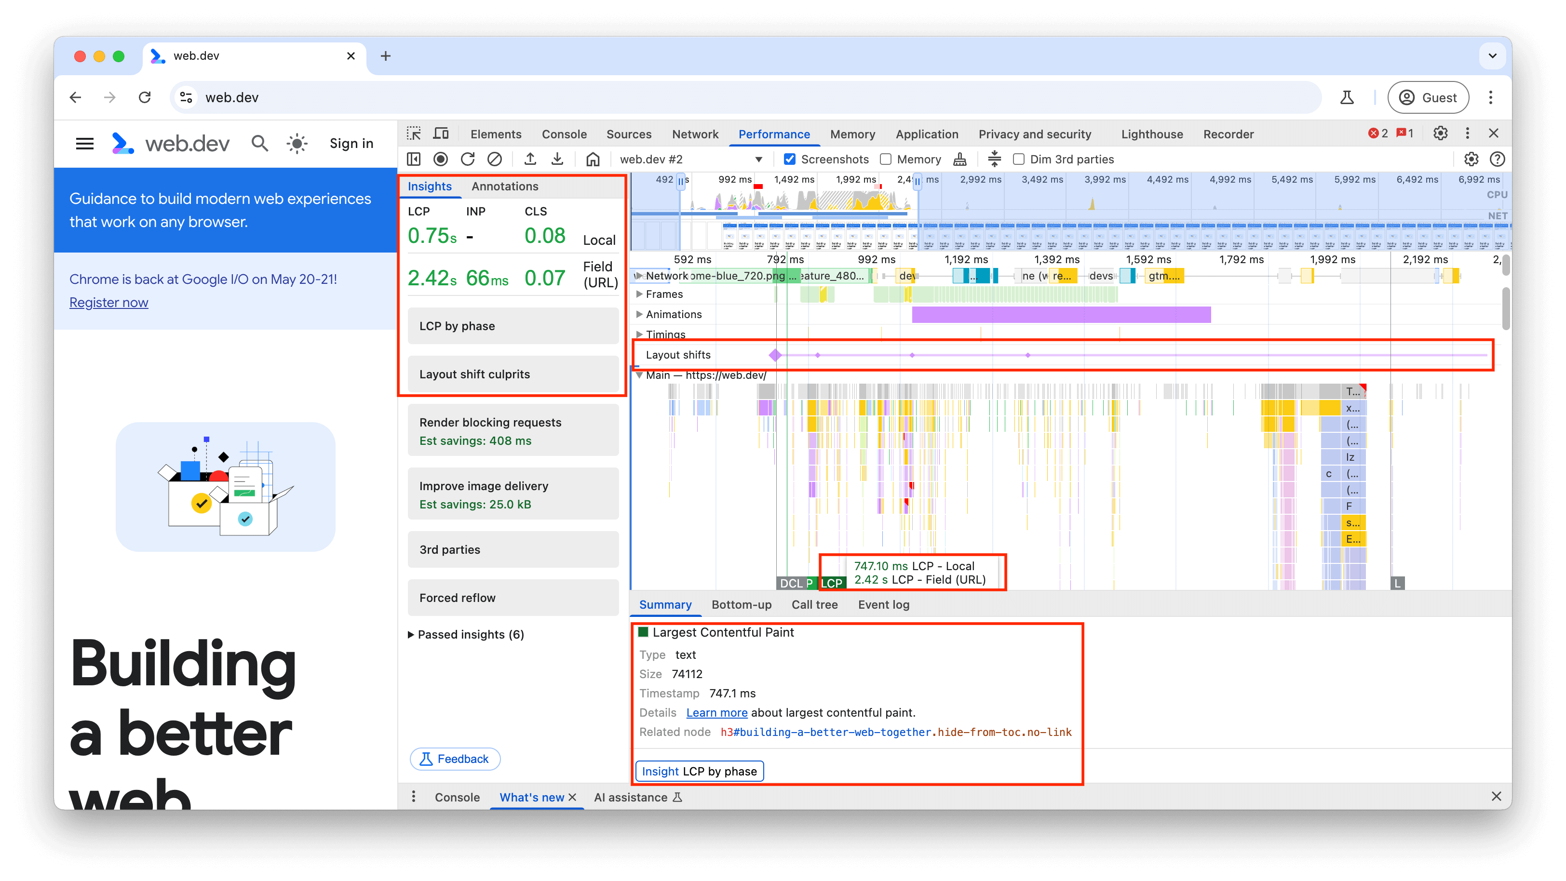
Task: Click the performance settings gear icon
Action: (x=1471, y=159)
